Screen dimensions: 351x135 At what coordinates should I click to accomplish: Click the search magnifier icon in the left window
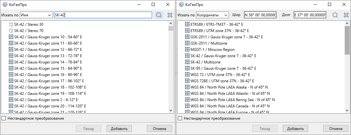(x=159, y=15)
